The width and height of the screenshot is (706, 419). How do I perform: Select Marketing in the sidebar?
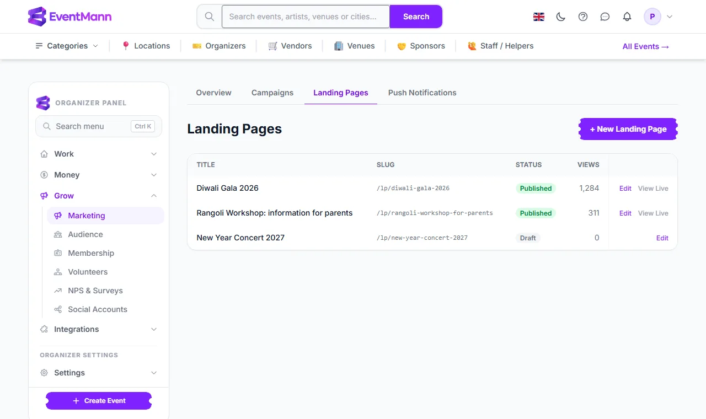coord(105,216)
